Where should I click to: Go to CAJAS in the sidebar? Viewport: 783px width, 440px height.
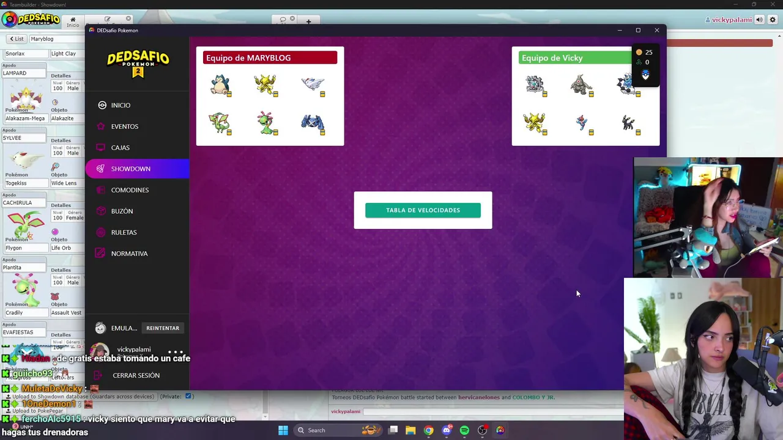coord(137,147)
